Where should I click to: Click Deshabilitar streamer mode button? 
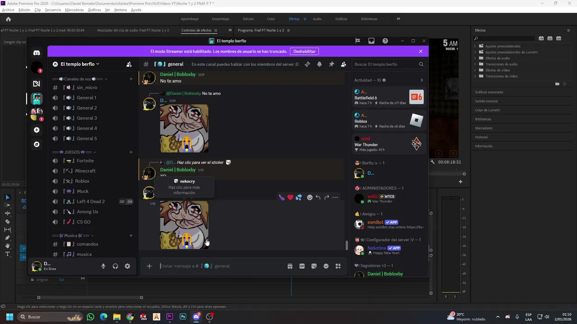click(305, 51)
